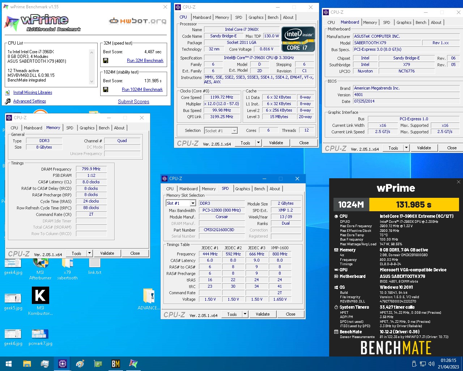The width and height of the screenshot is (463, 371).
Task: Click the Core Speed value field 1199.72 MHz
Action: coord(222,97)
